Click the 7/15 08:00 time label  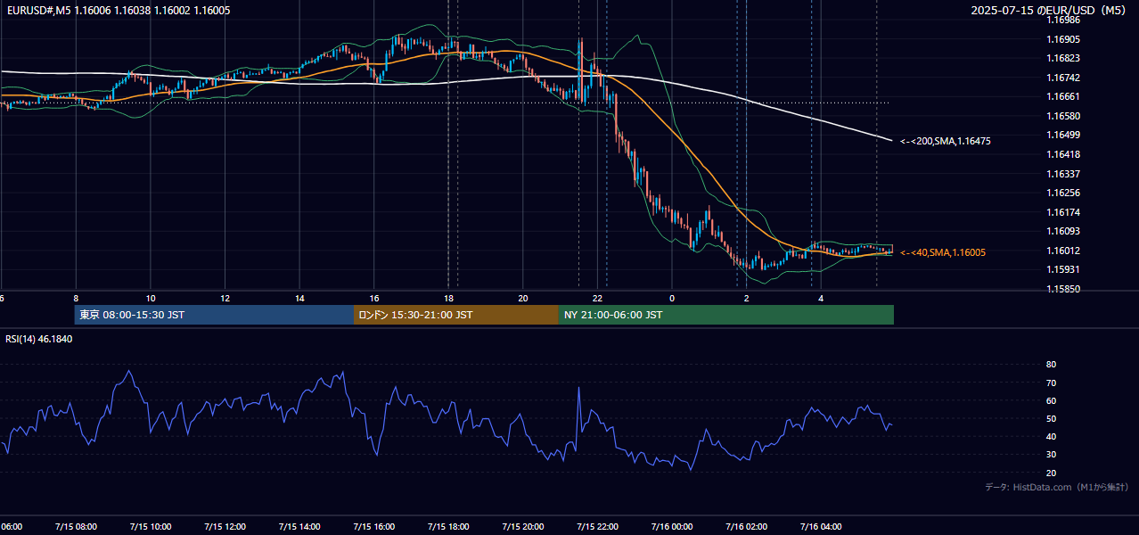coord(76,527)
